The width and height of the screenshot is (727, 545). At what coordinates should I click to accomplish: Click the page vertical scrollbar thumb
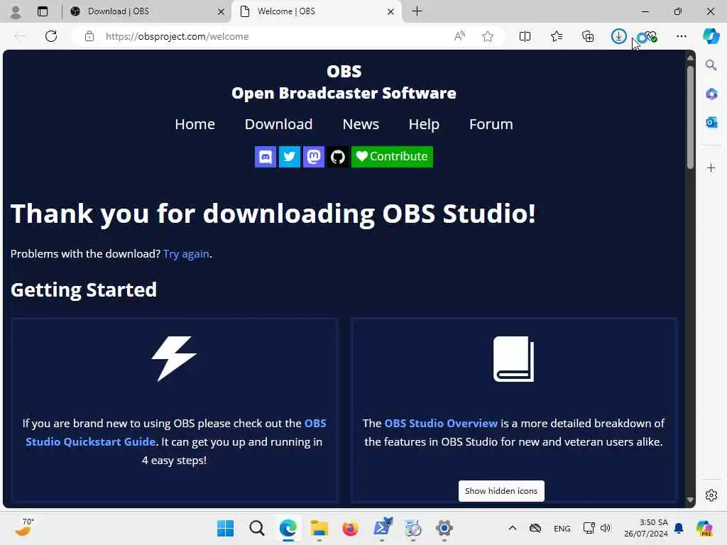tap(690, 117)
